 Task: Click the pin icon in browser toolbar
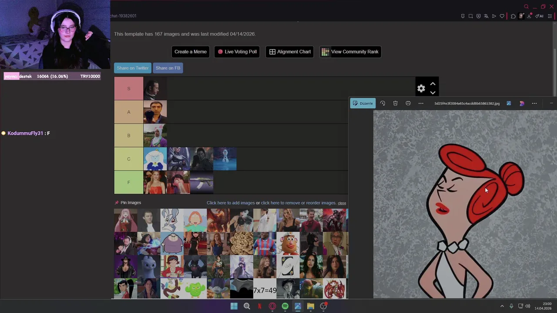[x=463, y=16]
